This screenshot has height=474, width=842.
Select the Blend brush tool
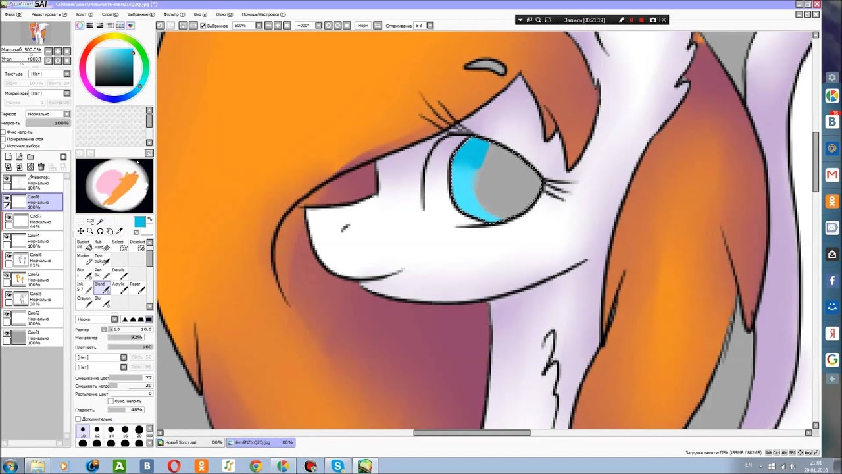(x=102, y=287)
